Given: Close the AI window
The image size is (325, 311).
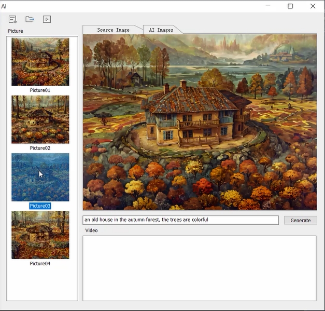Looking at the screenshot, I should pos(313,6).
